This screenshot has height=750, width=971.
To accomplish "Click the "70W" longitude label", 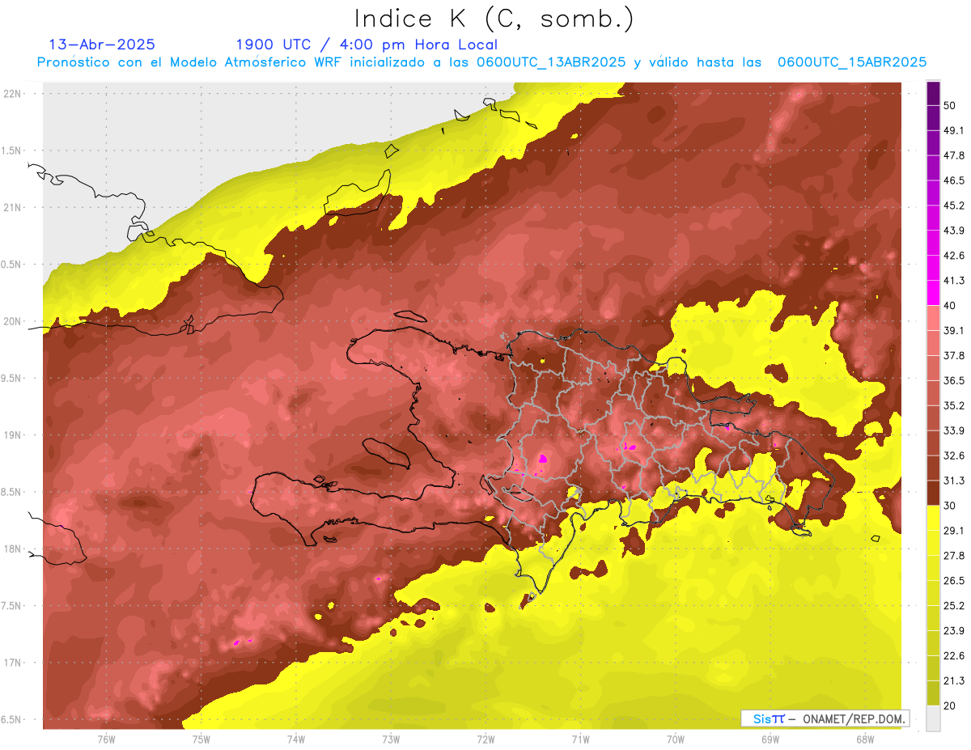I will [x=675, y=739].
